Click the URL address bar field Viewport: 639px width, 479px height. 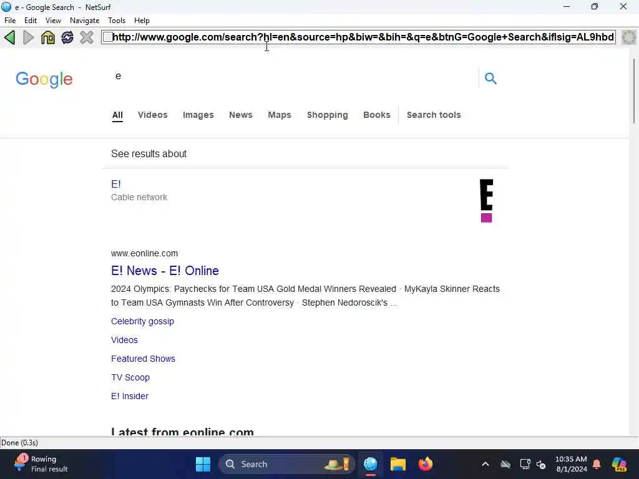pos(359,37)
